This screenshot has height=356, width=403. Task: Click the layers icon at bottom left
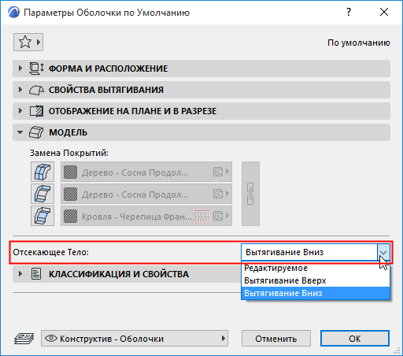pos(24,339)
